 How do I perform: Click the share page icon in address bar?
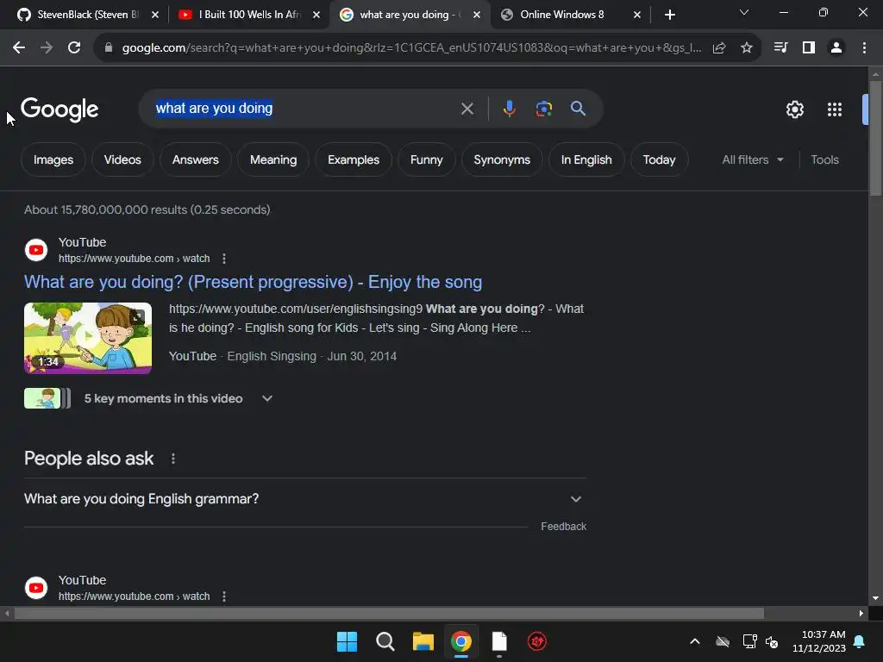pos(719,48)
